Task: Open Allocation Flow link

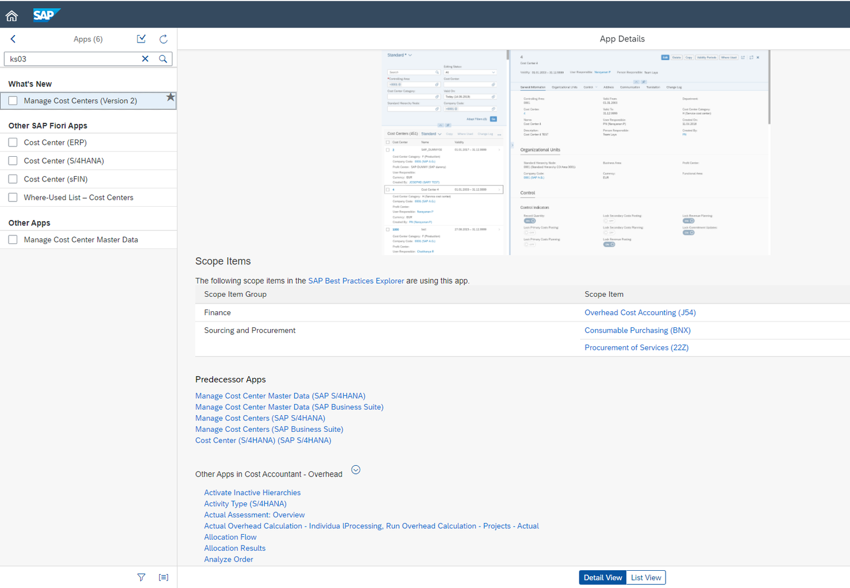Action: click(230, 537)
